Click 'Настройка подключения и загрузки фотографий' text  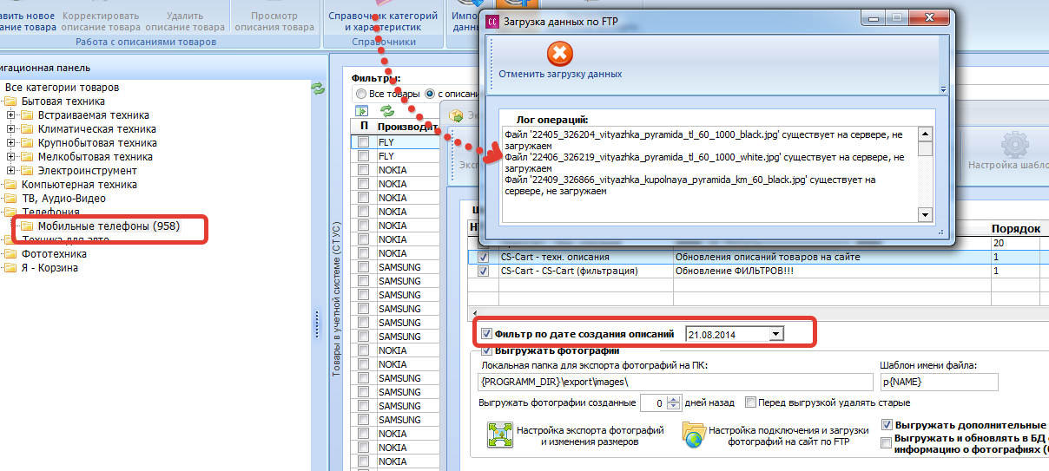click(788, 435)
